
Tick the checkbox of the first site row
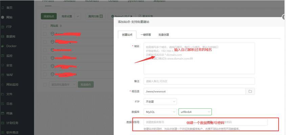point(45,34)
